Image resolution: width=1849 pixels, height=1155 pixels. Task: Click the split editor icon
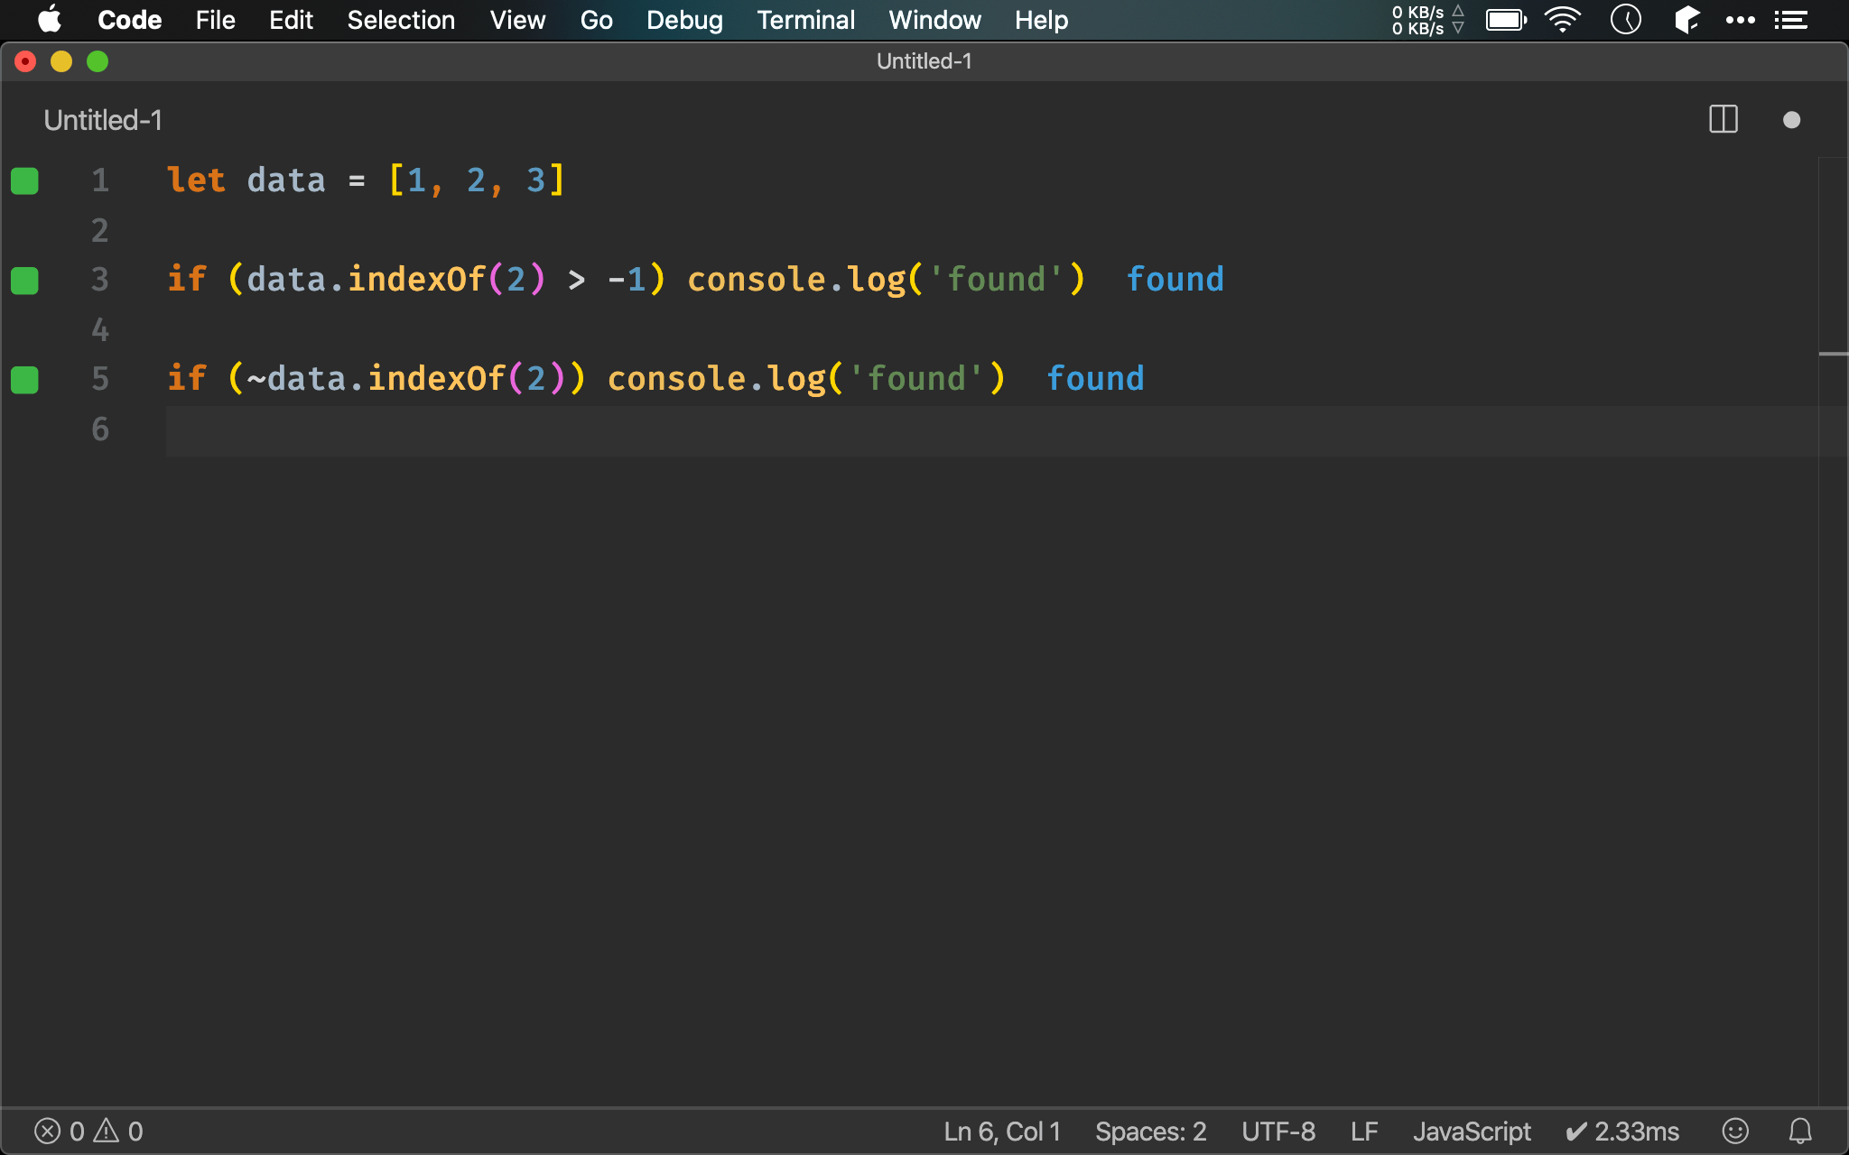(1723, 119)
